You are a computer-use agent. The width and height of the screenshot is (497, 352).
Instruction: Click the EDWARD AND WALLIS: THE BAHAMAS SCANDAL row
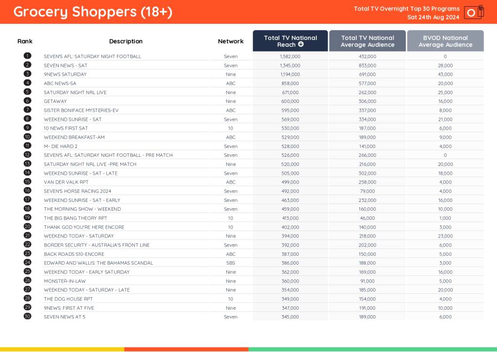(99, 263)
